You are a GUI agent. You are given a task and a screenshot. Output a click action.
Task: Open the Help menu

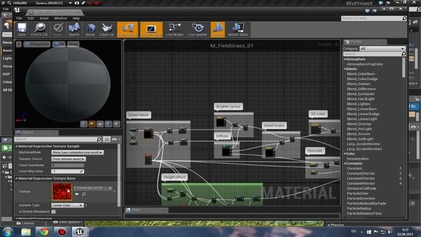(x=76, y=18)
